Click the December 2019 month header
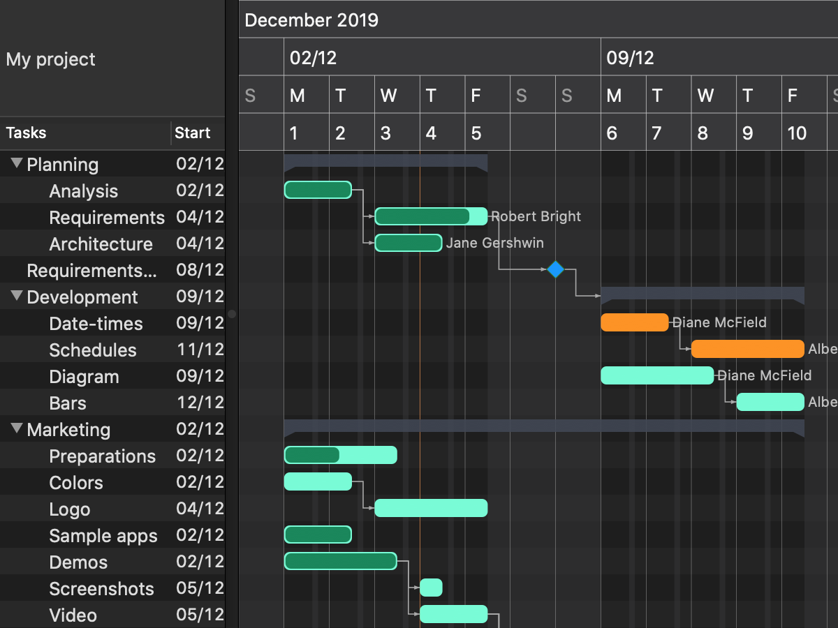838x628 pixels. pos(311,20)
